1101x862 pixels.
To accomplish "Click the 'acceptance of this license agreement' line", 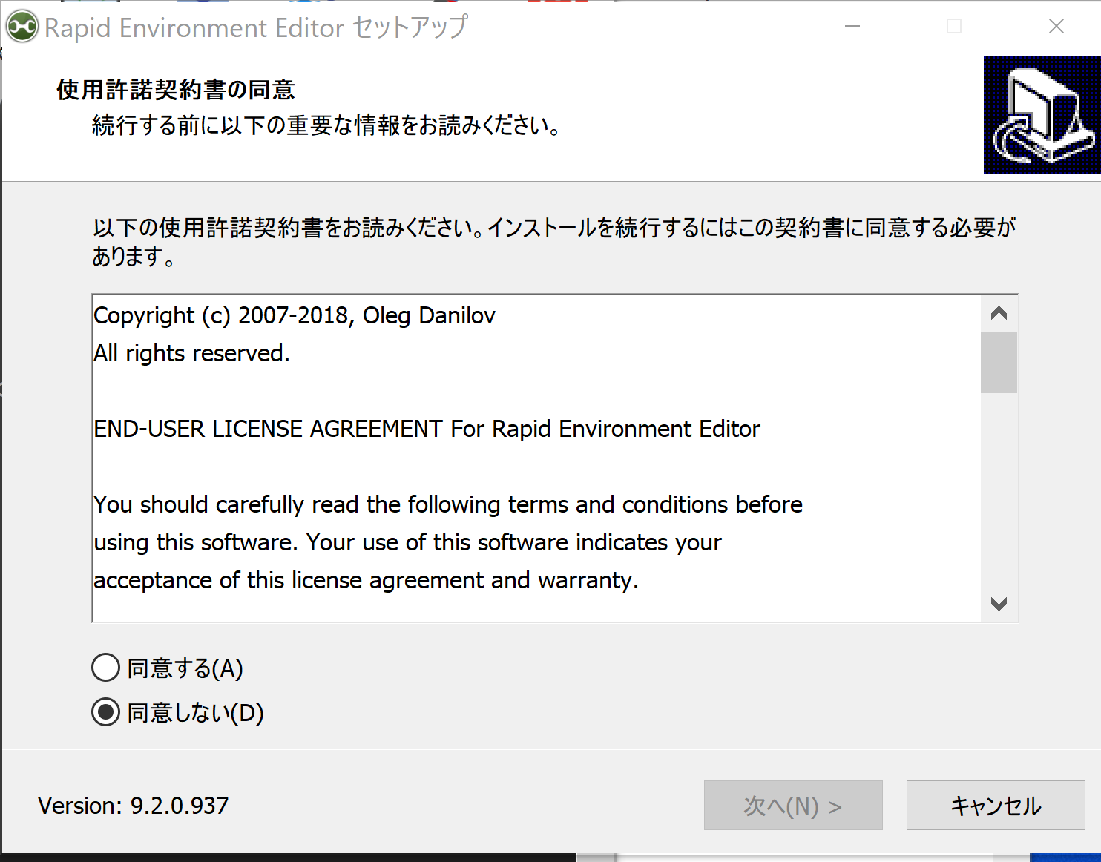I will tap(366, 580).
